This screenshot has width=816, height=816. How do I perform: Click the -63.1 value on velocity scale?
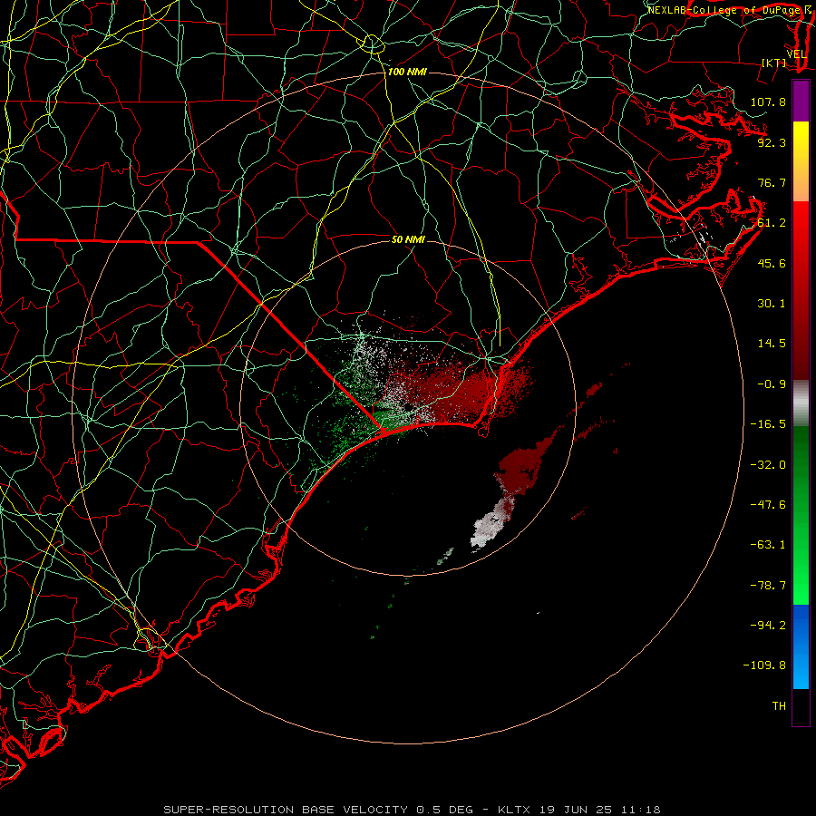coord(768,545)
